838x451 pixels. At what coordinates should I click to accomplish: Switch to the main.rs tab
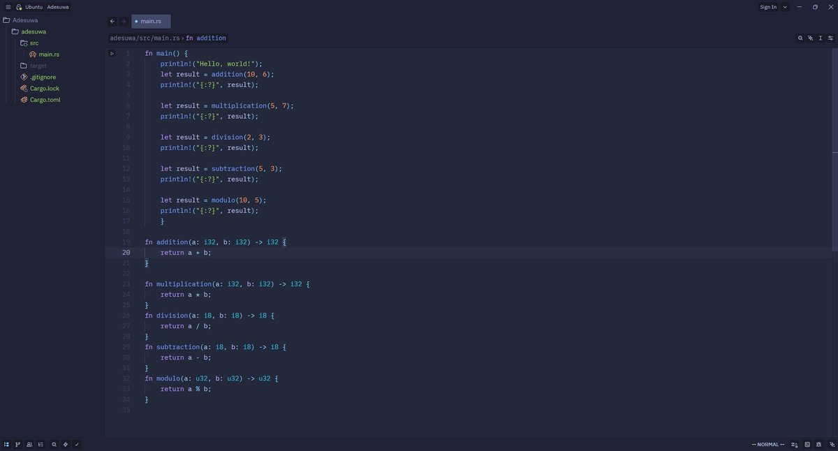151,22
